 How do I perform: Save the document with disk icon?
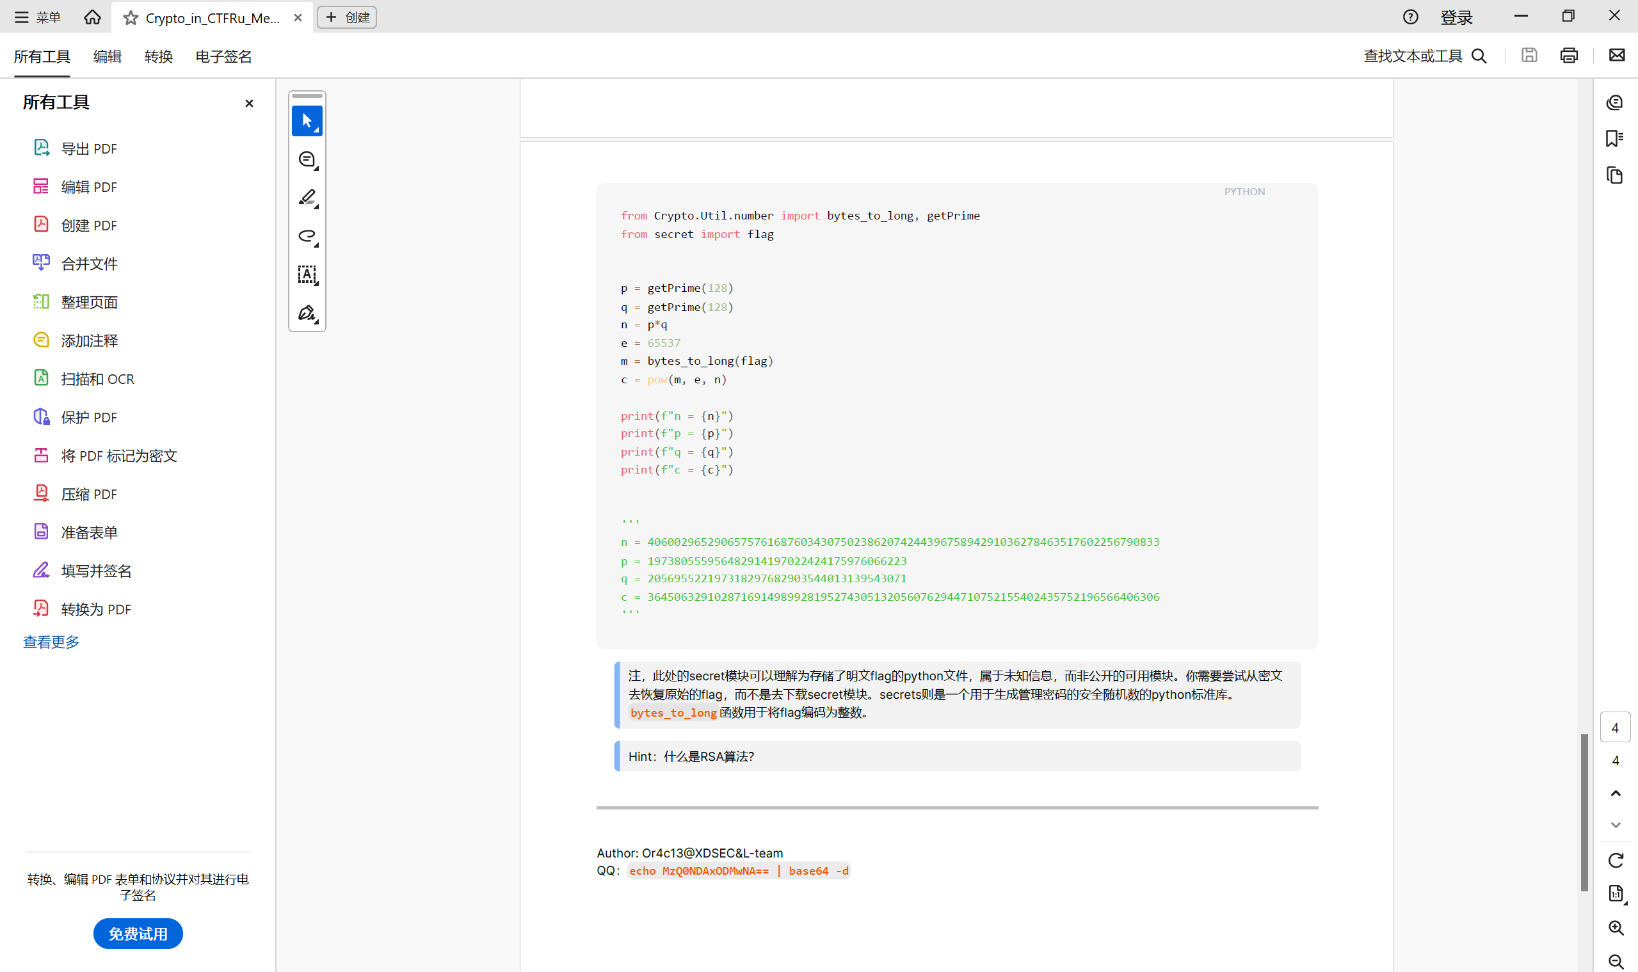(x=1529, y=56)
